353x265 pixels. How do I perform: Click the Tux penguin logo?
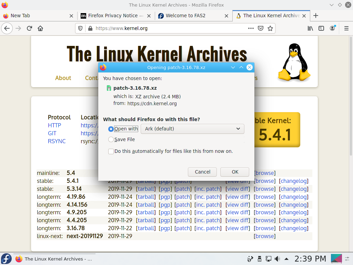[294, 62]
